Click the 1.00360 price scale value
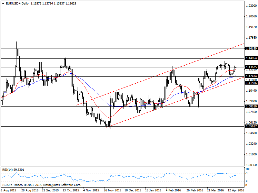The width and height of the screenshot is (258, 193). pos(251,165)
